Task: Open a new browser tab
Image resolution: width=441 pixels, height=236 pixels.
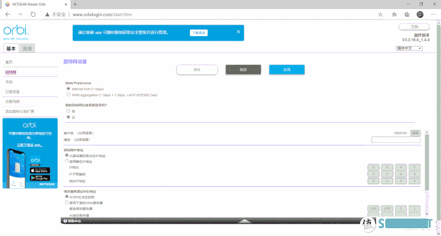Action: 75,5
